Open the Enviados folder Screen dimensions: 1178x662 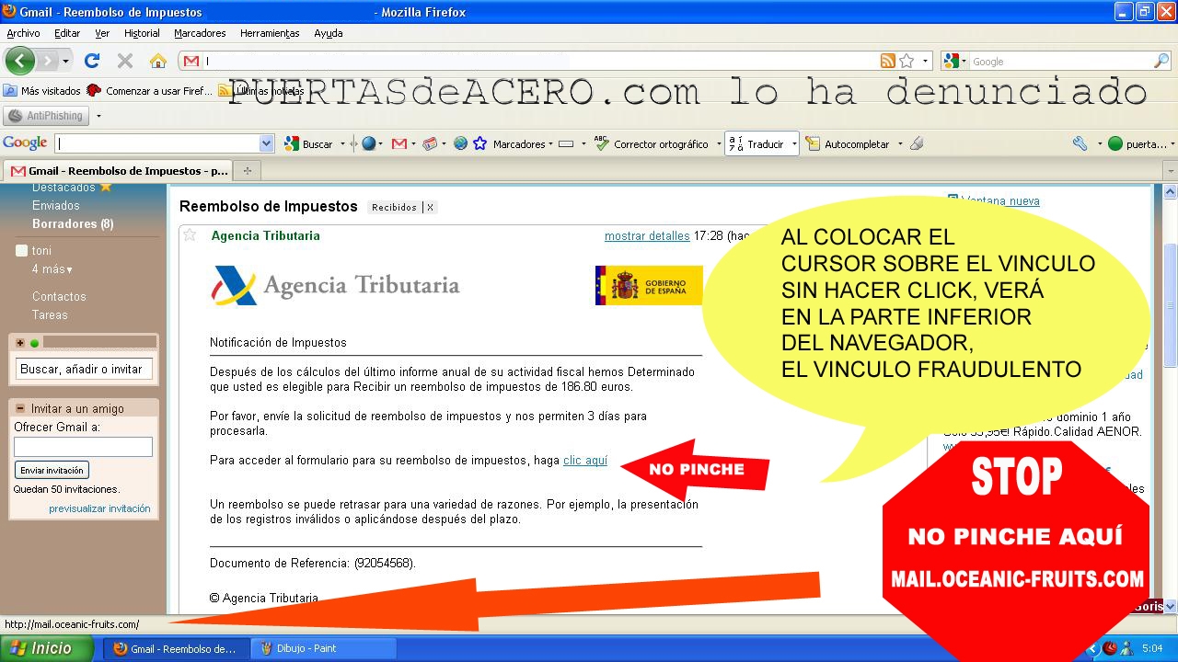pos(56,206)
